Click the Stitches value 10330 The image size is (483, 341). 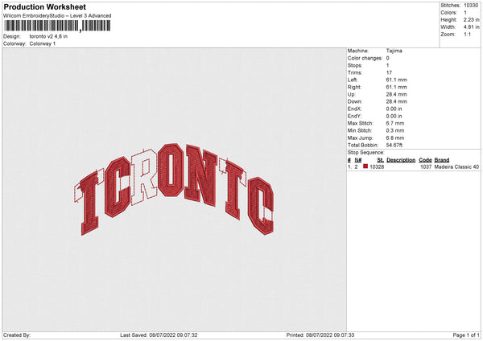pos(471,6)
